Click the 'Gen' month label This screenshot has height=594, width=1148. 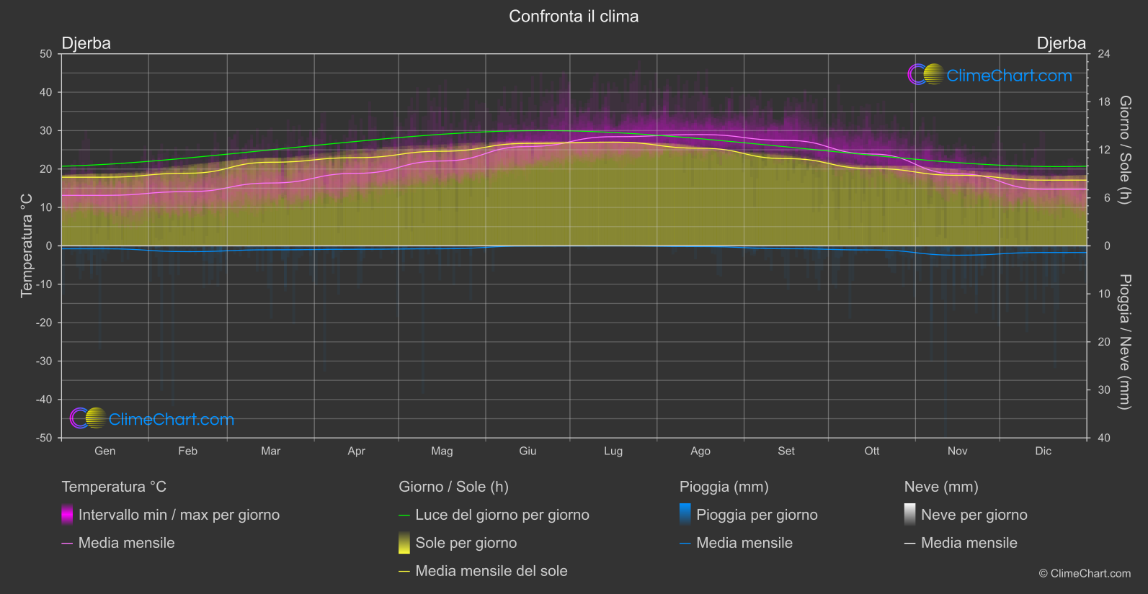click(104, 451)
